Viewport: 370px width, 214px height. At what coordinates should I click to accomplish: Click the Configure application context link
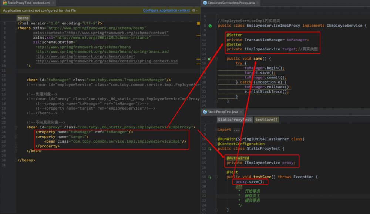[x=166, y=11]
